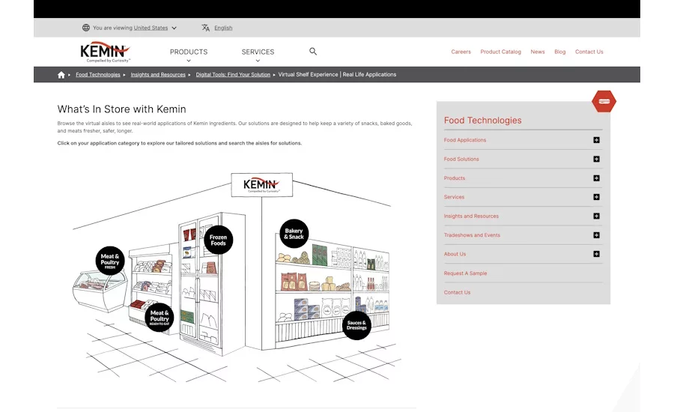This screenshot has height=412, width=674.
Task: Click the language translate icon
Action: [x=205, y=28]
